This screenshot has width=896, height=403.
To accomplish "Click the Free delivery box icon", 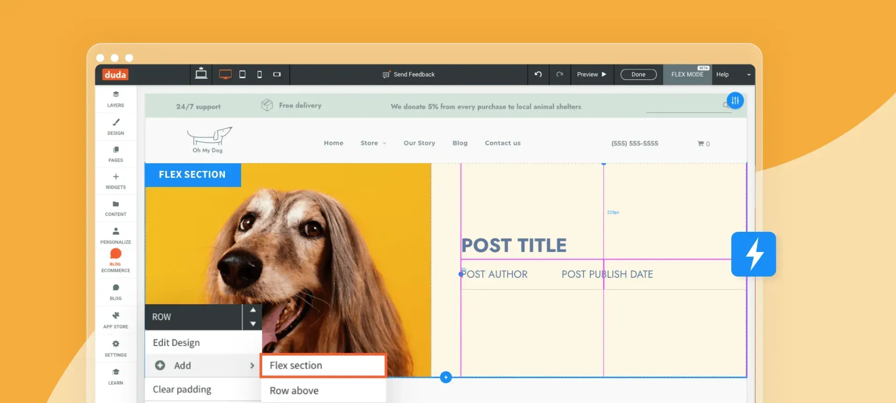I will click(x=267, y=105).
